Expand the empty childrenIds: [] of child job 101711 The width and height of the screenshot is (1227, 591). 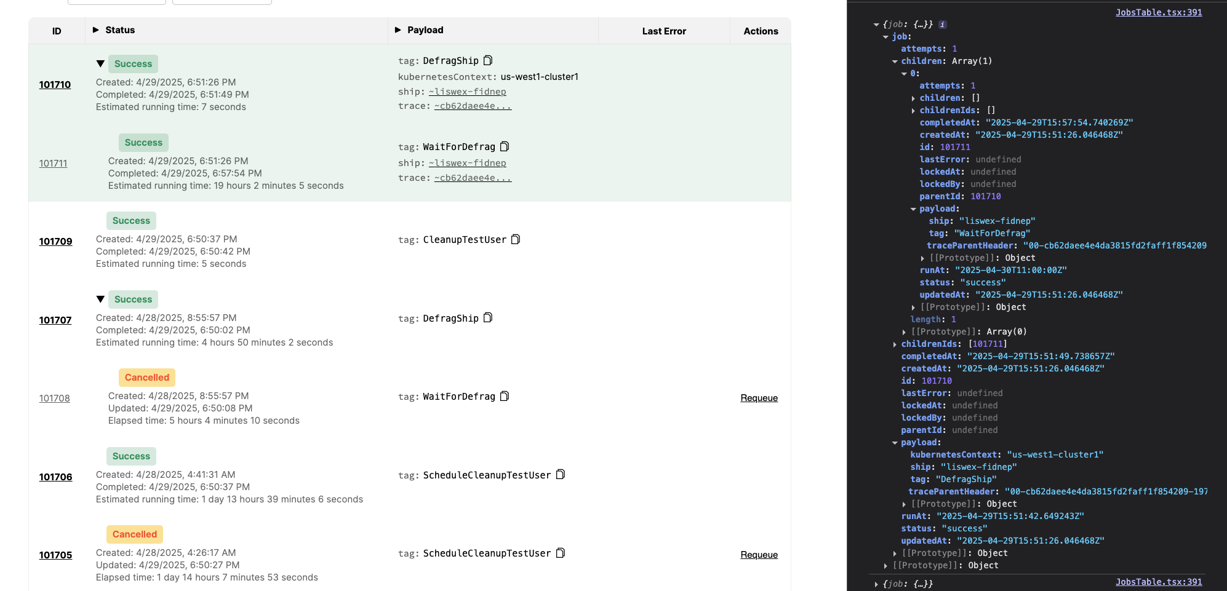click(913, 111)
